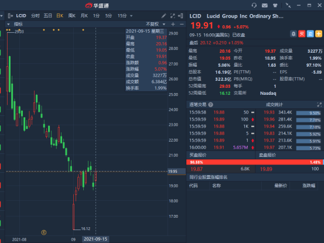Click the 2021-09-15 date label on axis
Viewport: 324px width, 243px height.
coord(96,239)
